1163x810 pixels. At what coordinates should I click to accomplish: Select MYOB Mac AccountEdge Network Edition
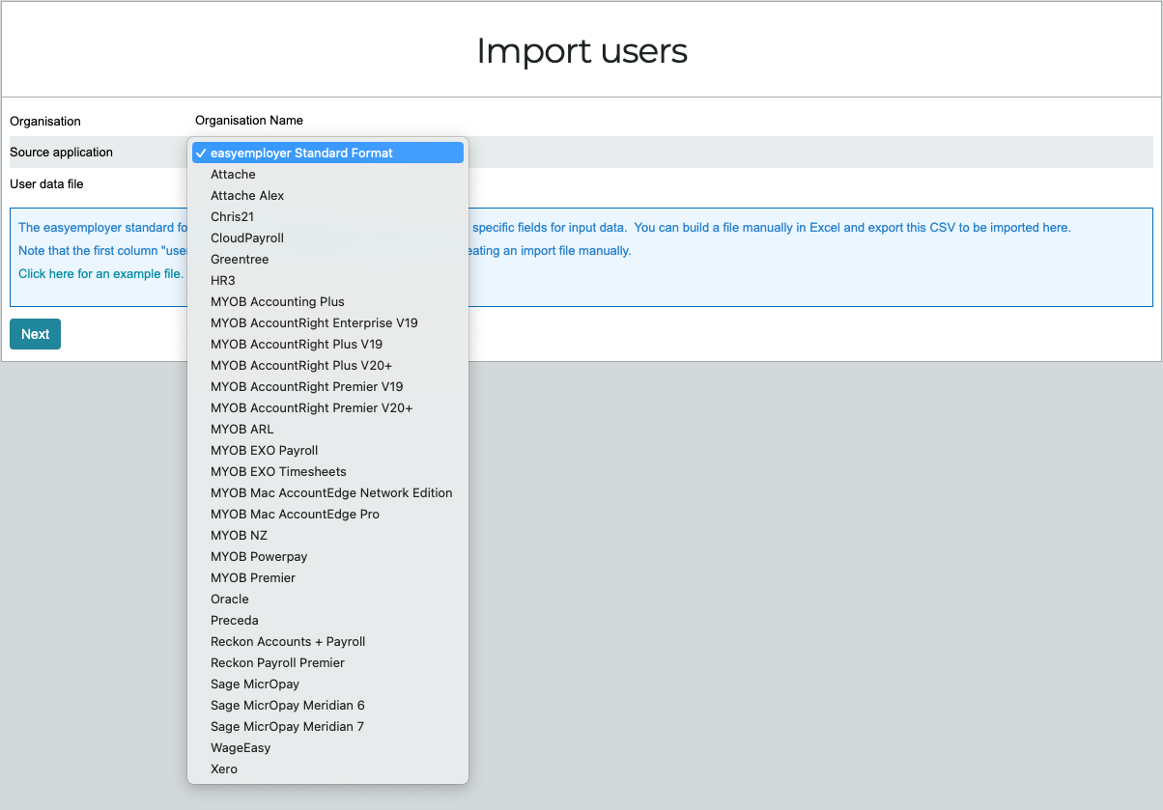(x=327, y=492)
